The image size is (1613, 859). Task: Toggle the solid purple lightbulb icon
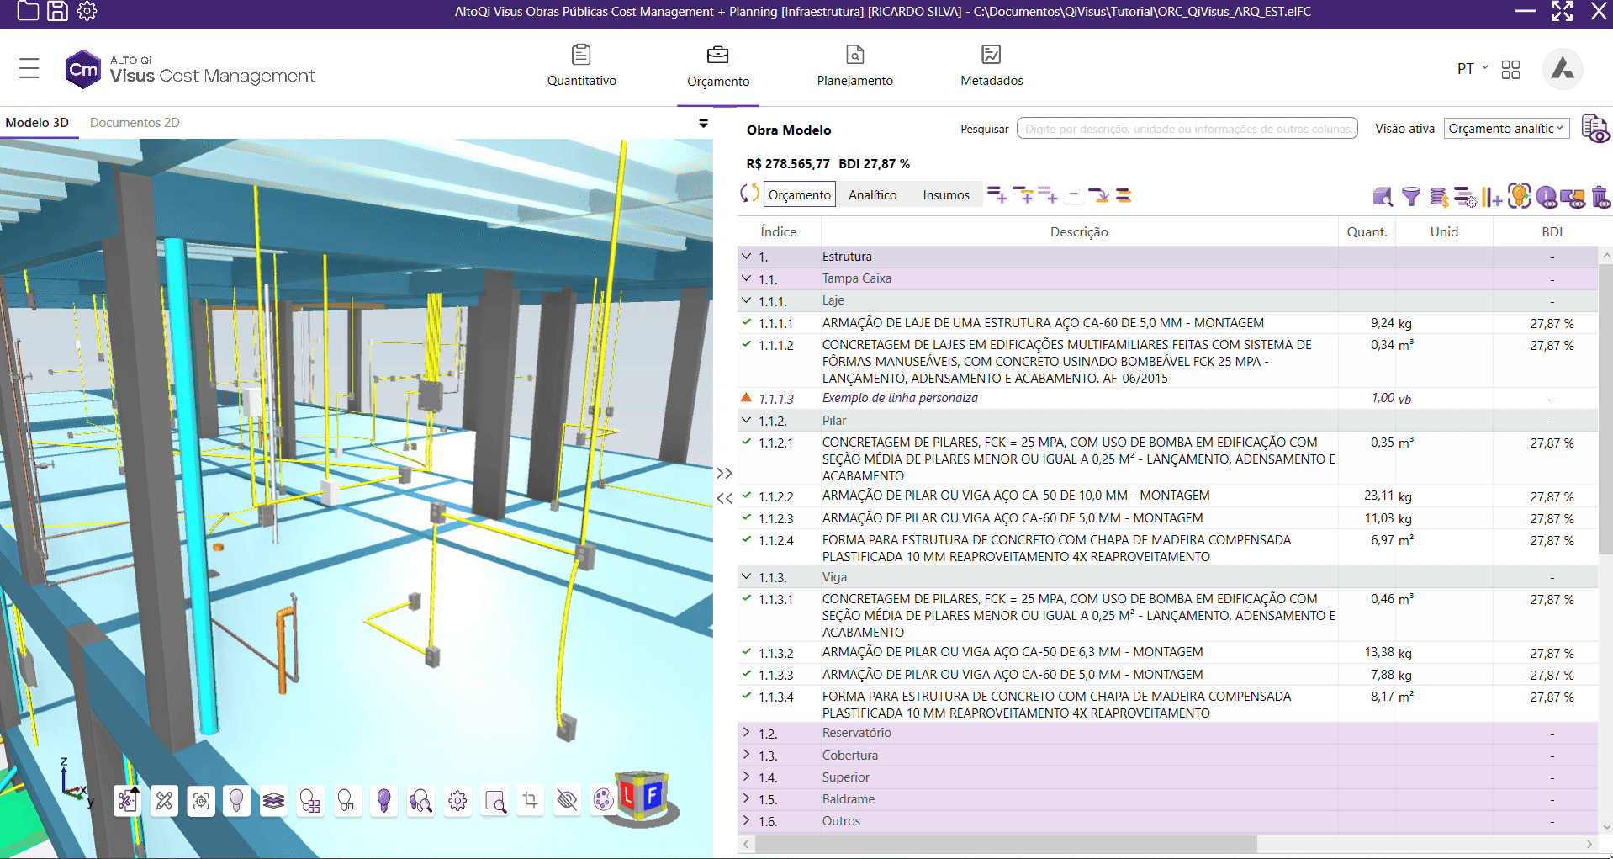point(384,800)
